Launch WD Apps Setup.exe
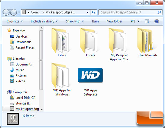 [x=91, y=82]
